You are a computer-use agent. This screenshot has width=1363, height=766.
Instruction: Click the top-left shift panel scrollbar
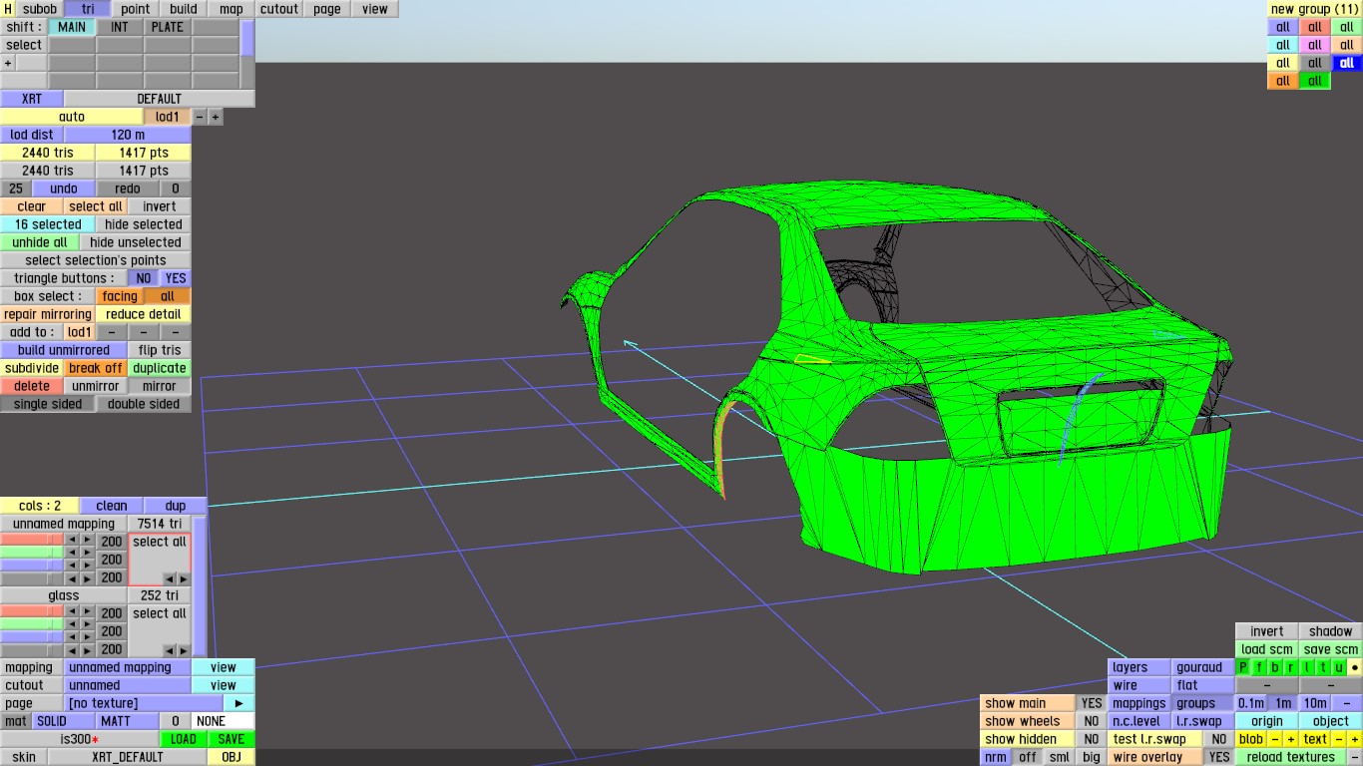coord(247,40)
